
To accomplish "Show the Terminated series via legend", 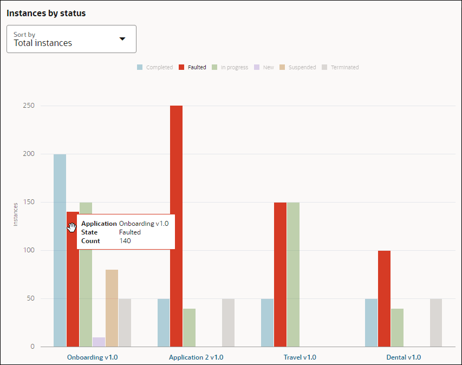I will pyautogui.click(x=340, y=68).
